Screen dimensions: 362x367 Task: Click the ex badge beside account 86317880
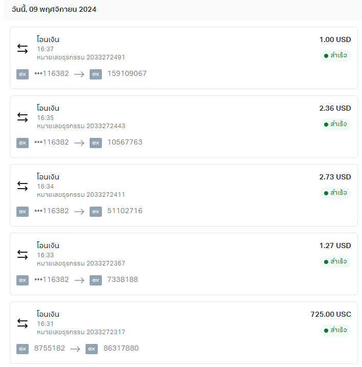pyautogui.click(x=92, y=349)
